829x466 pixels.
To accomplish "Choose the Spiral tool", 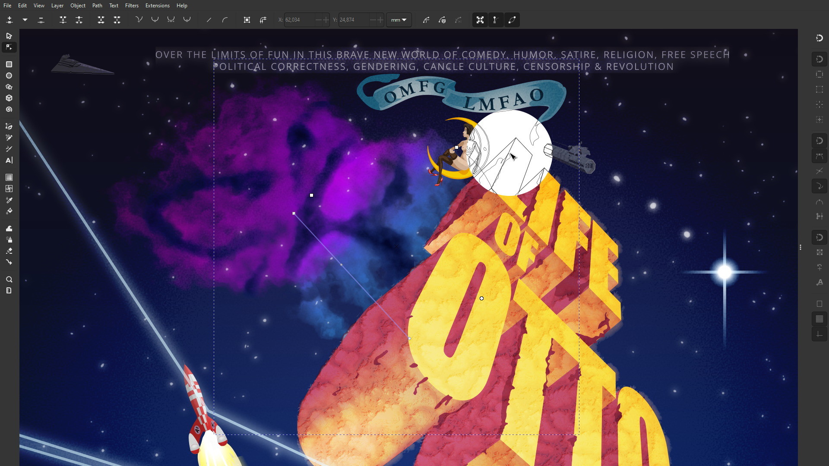I will 9,110.
